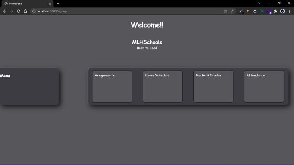The height and width of the screenshot is (165, 294).
Task: Open the browser profile avatar
Action: (x=282, y=11)
